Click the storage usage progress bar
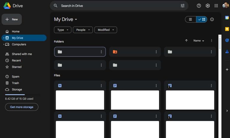Screen dimensions: 230x138 pos(22,95)
